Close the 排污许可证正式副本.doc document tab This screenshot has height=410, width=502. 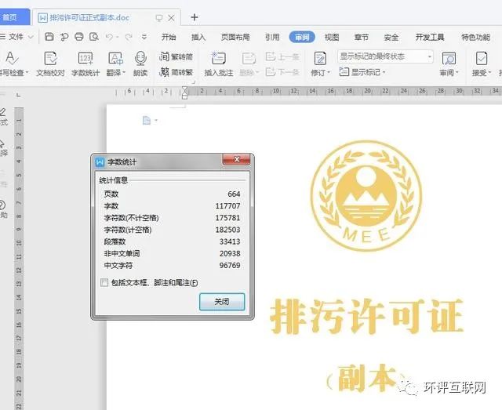click(171, 17)
